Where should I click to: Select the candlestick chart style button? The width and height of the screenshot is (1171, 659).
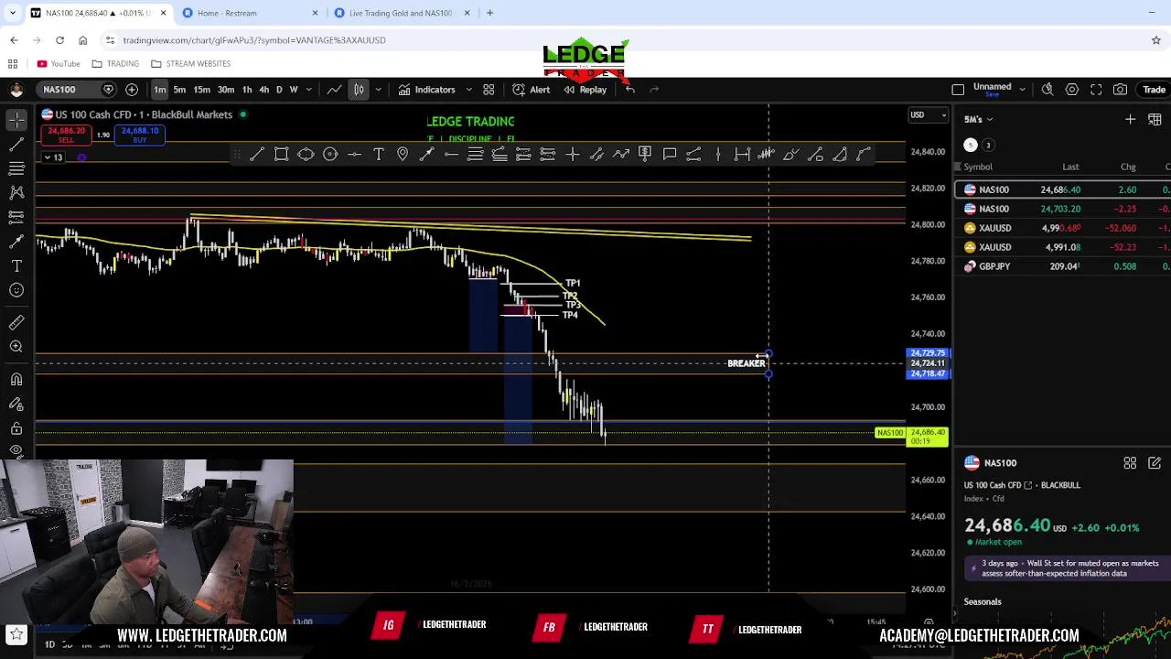[x=359, y=90]
